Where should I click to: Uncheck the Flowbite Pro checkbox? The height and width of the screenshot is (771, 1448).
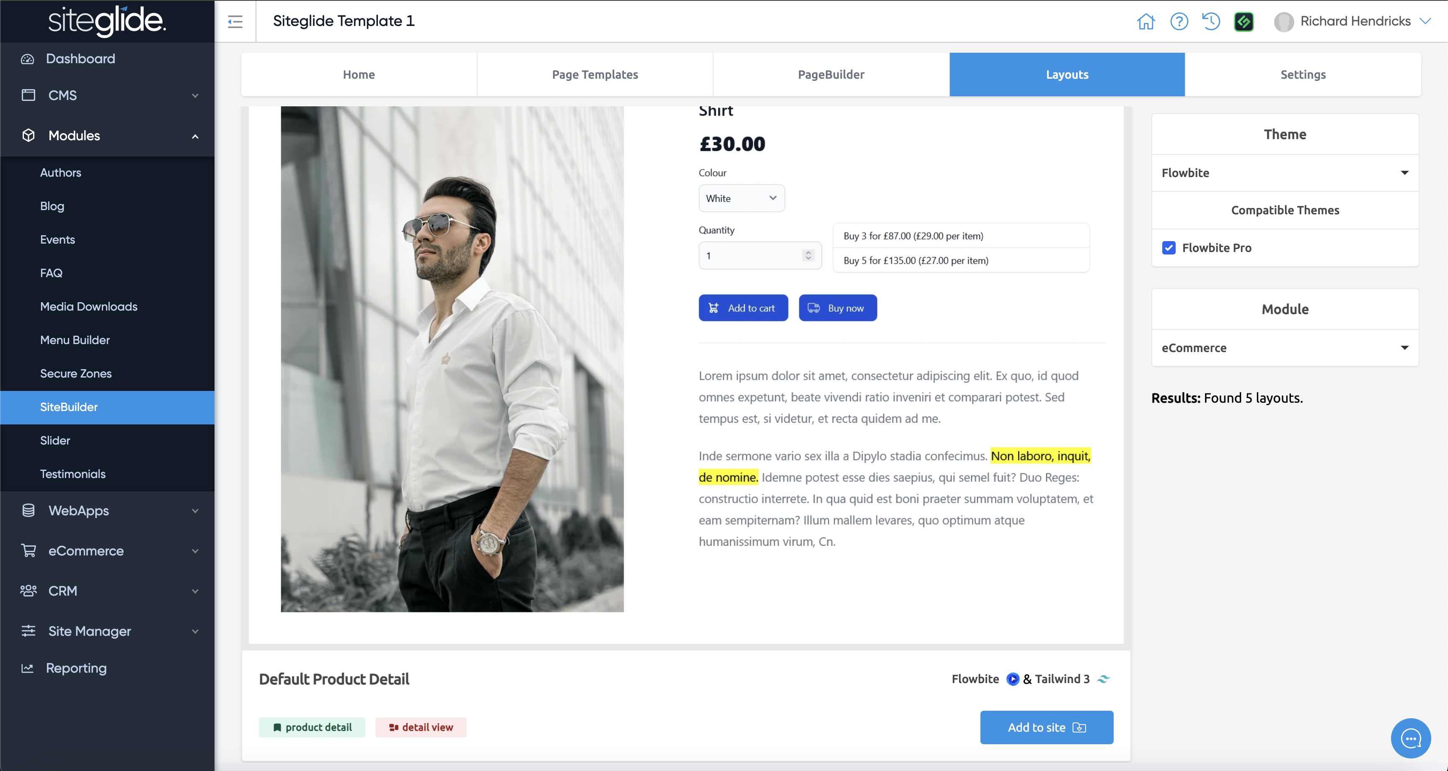click(1169, 248)
